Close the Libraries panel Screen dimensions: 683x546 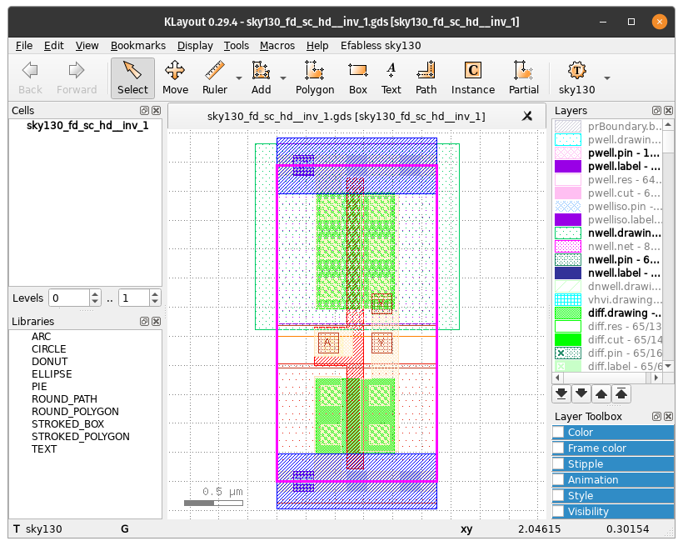156,322
